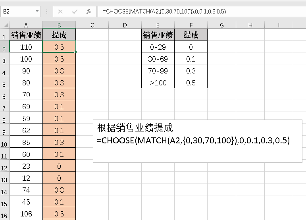Click cell A14 with value 74
The height and width of the screenshot is (220, 306).
point(26,189)
